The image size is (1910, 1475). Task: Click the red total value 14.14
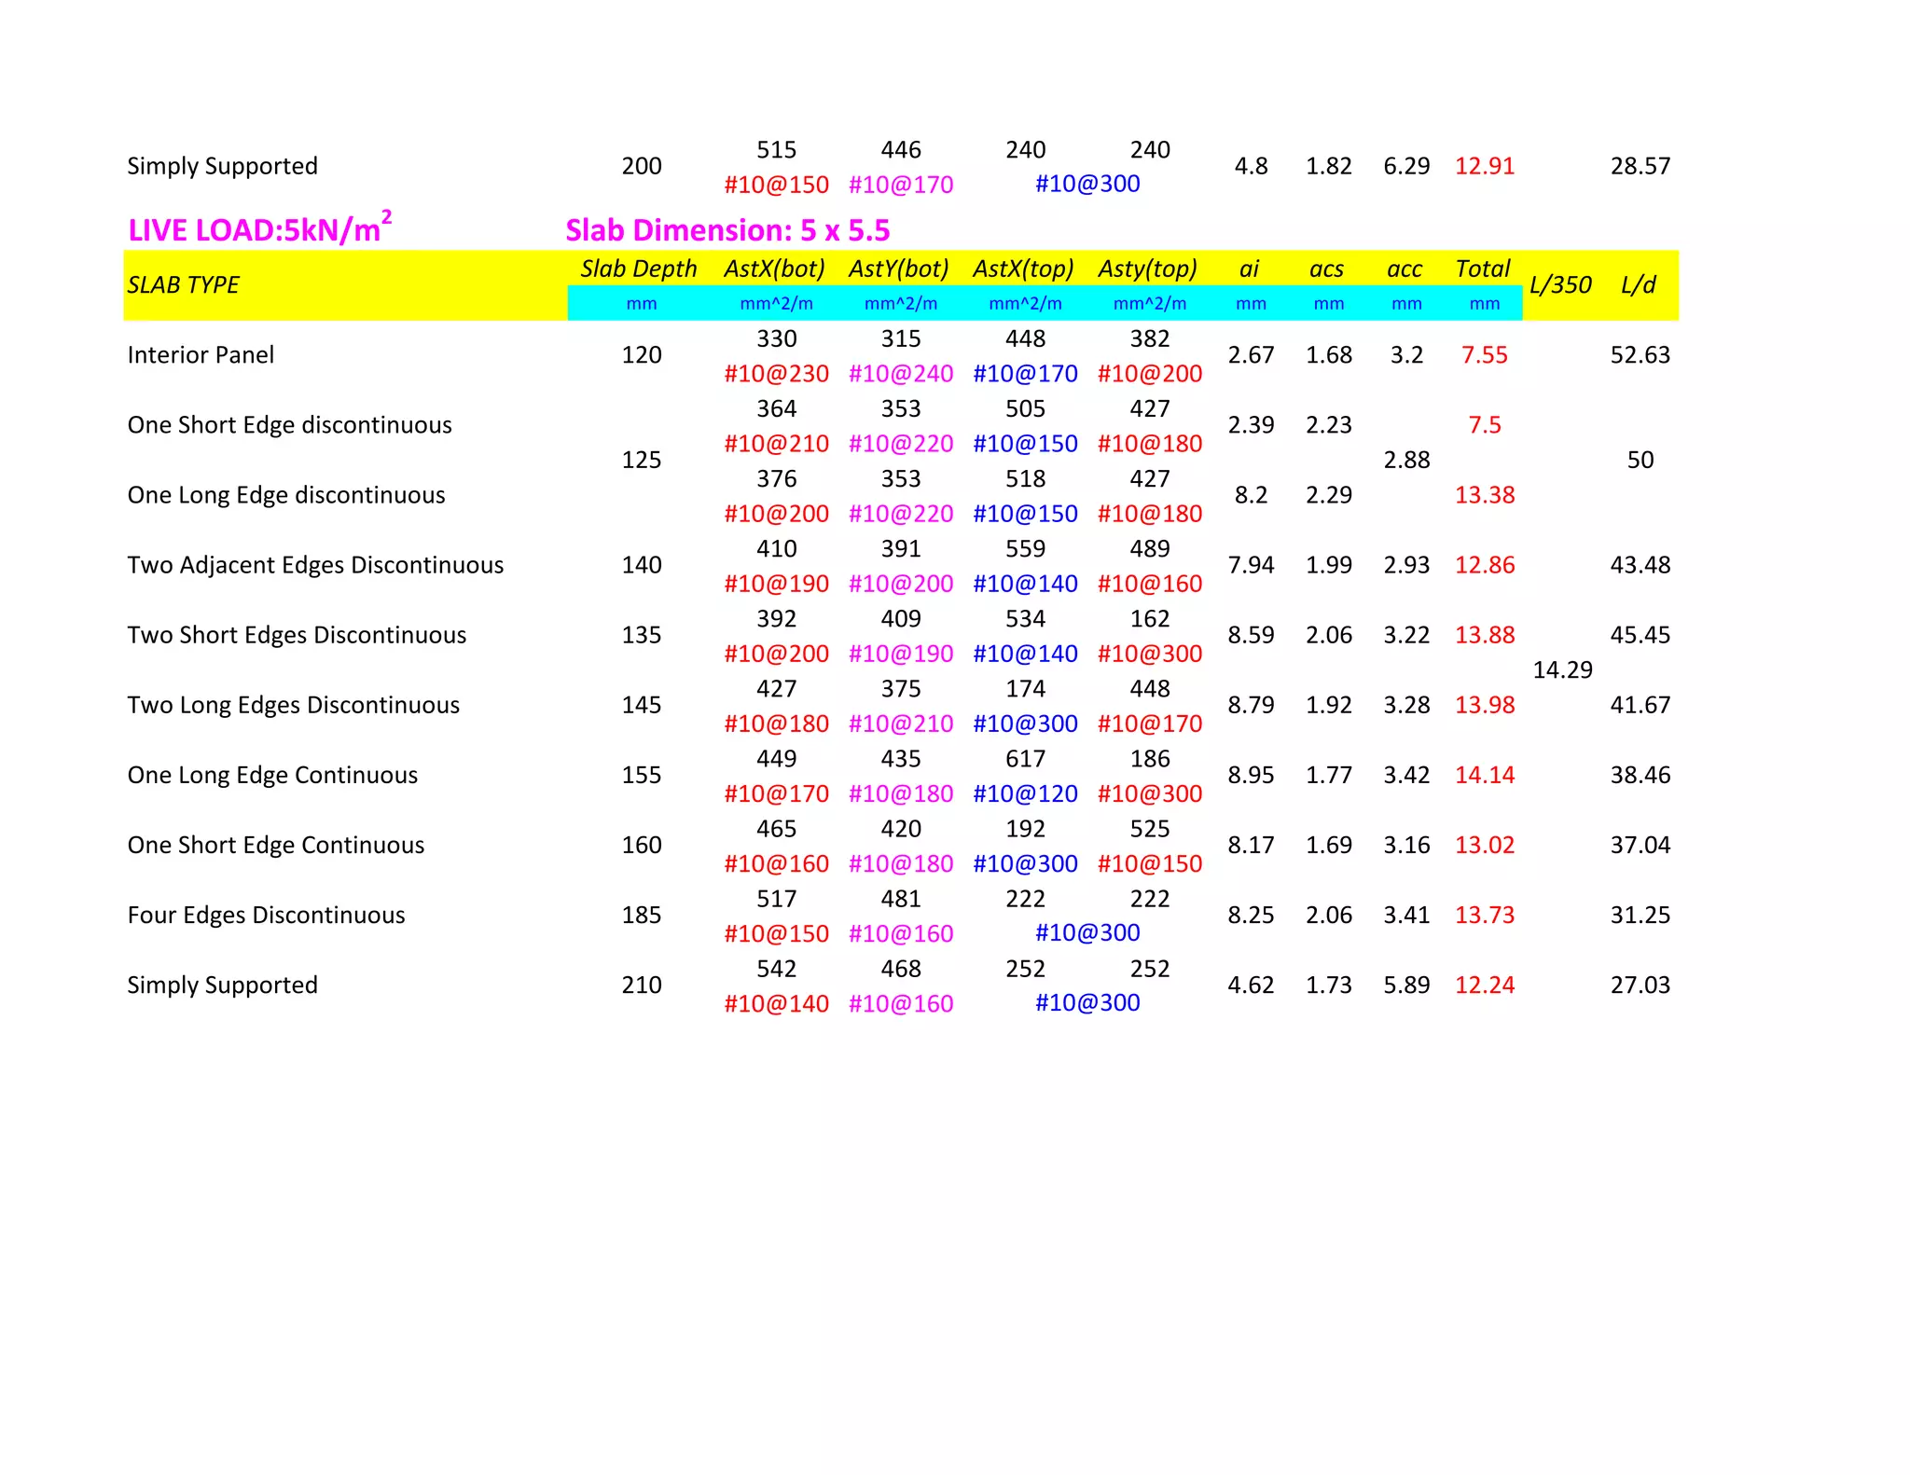tap(1485, 776)
